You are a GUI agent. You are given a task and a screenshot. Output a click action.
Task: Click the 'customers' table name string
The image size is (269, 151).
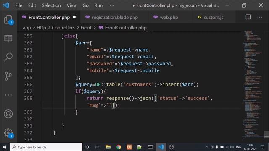[x=138, y=84]
